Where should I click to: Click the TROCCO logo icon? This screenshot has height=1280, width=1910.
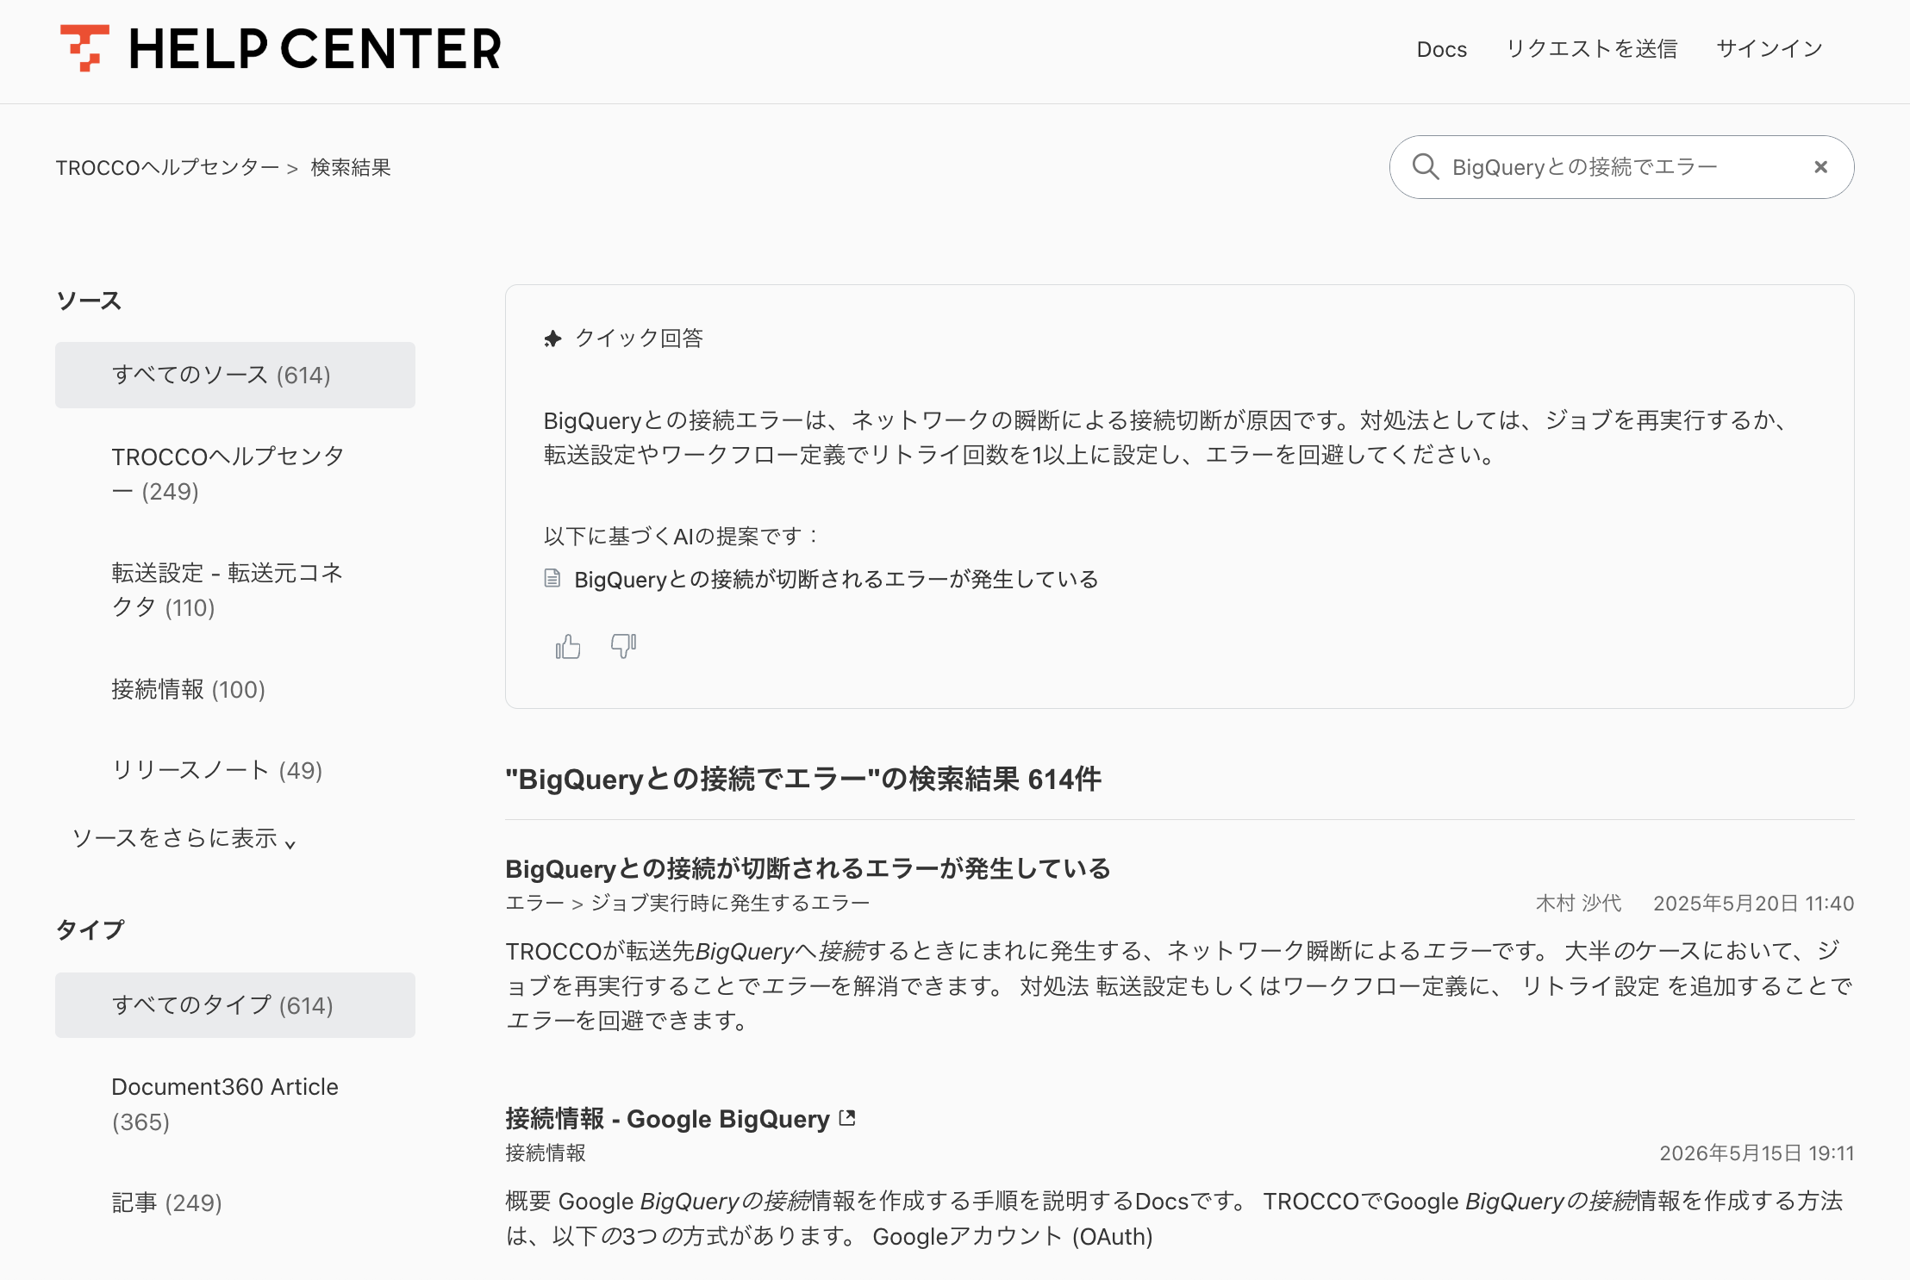[84, 48]
